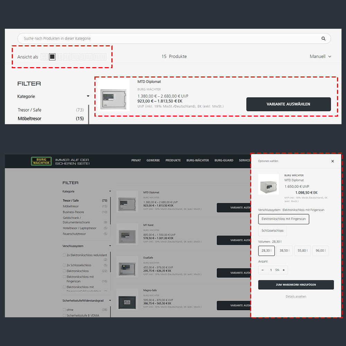Collapse the Sicherheitsstufe/Widerstandsgrad filter section
This screenshot has width=346, height=346.
pyautogui.click(x=110, y=301)
